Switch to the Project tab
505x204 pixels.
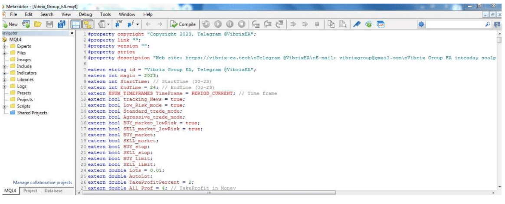[30, 191]
